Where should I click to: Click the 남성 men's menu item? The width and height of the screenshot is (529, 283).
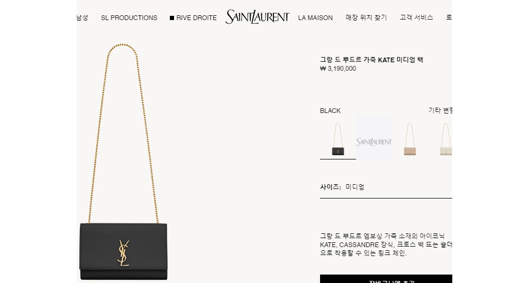(83, 17)
